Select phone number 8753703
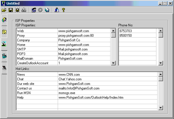This screenshot has height=119, width=174. [137, 31]
